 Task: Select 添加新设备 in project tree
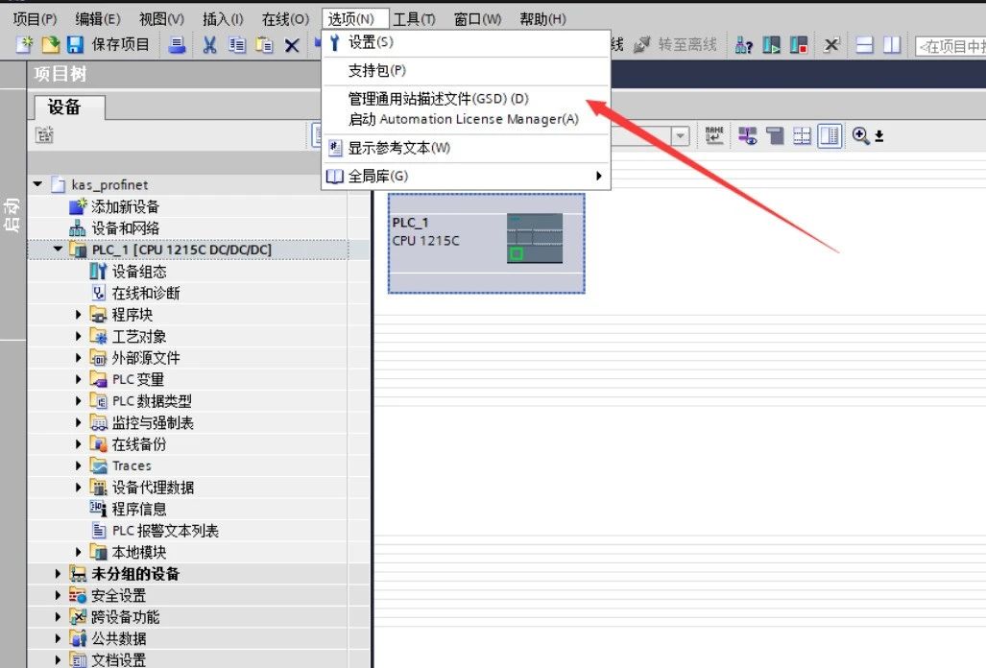click(125, 206)
